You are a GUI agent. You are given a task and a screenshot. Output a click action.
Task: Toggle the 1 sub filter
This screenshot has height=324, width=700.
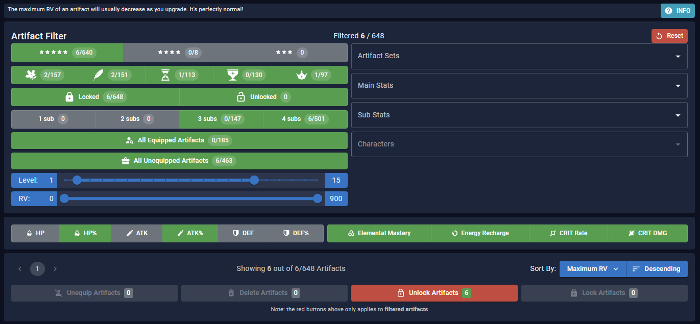[54, 119]
